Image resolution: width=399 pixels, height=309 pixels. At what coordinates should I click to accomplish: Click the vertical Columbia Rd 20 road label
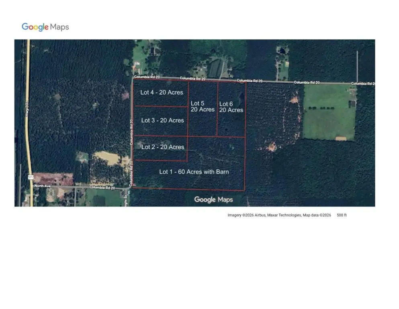[131, 132]
